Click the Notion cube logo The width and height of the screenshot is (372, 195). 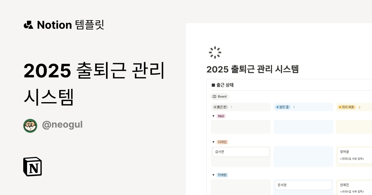[33, 167]
